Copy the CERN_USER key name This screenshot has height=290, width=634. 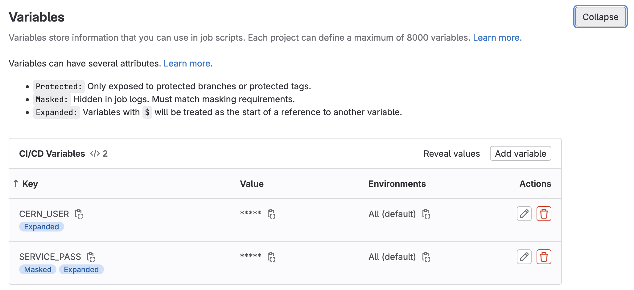tap(79, 214)
